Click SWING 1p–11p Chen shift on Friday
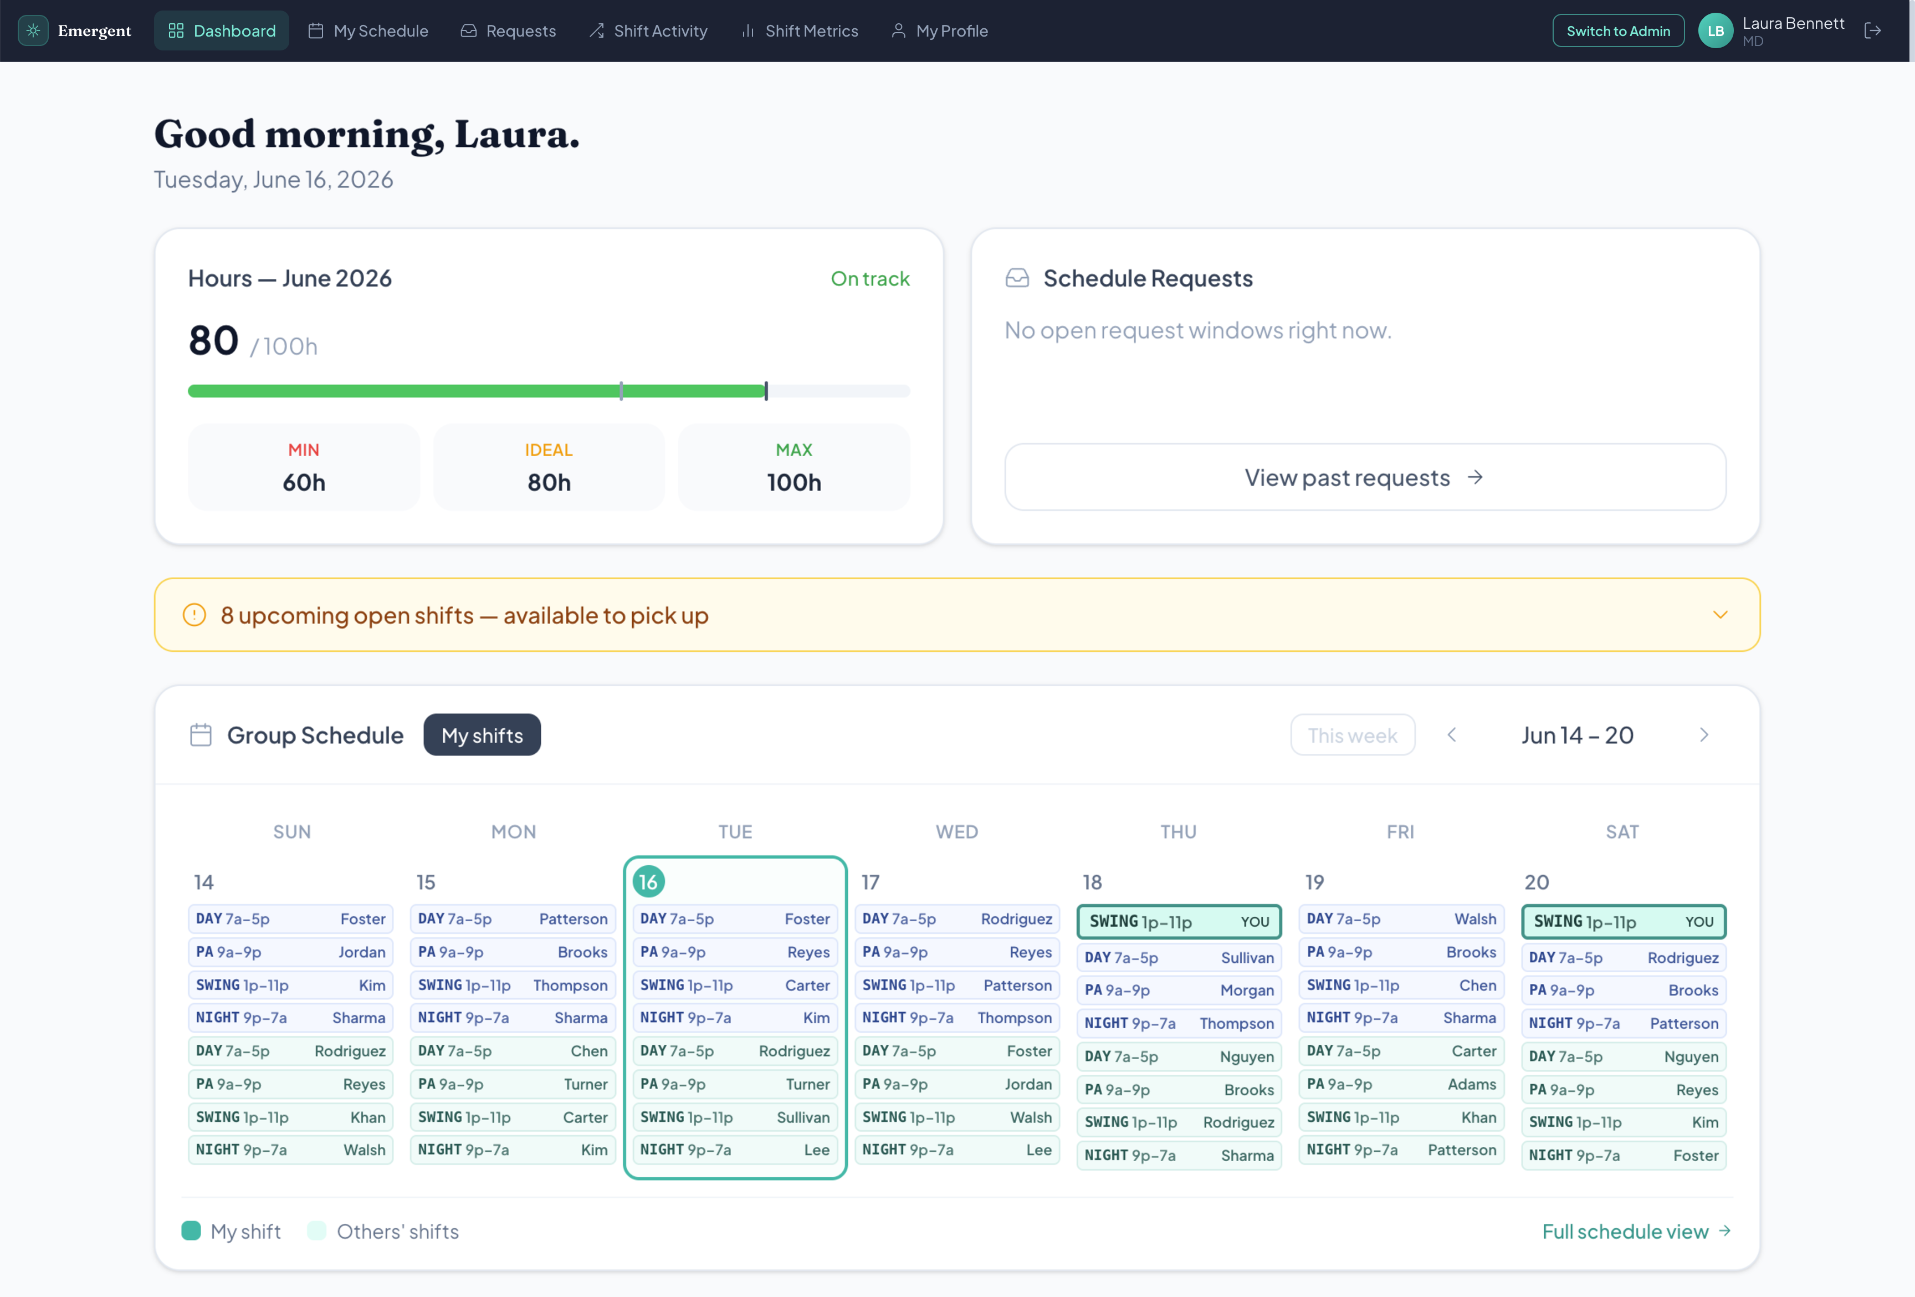Viewport: 1915px width, 1297px height. (1401, 985)
